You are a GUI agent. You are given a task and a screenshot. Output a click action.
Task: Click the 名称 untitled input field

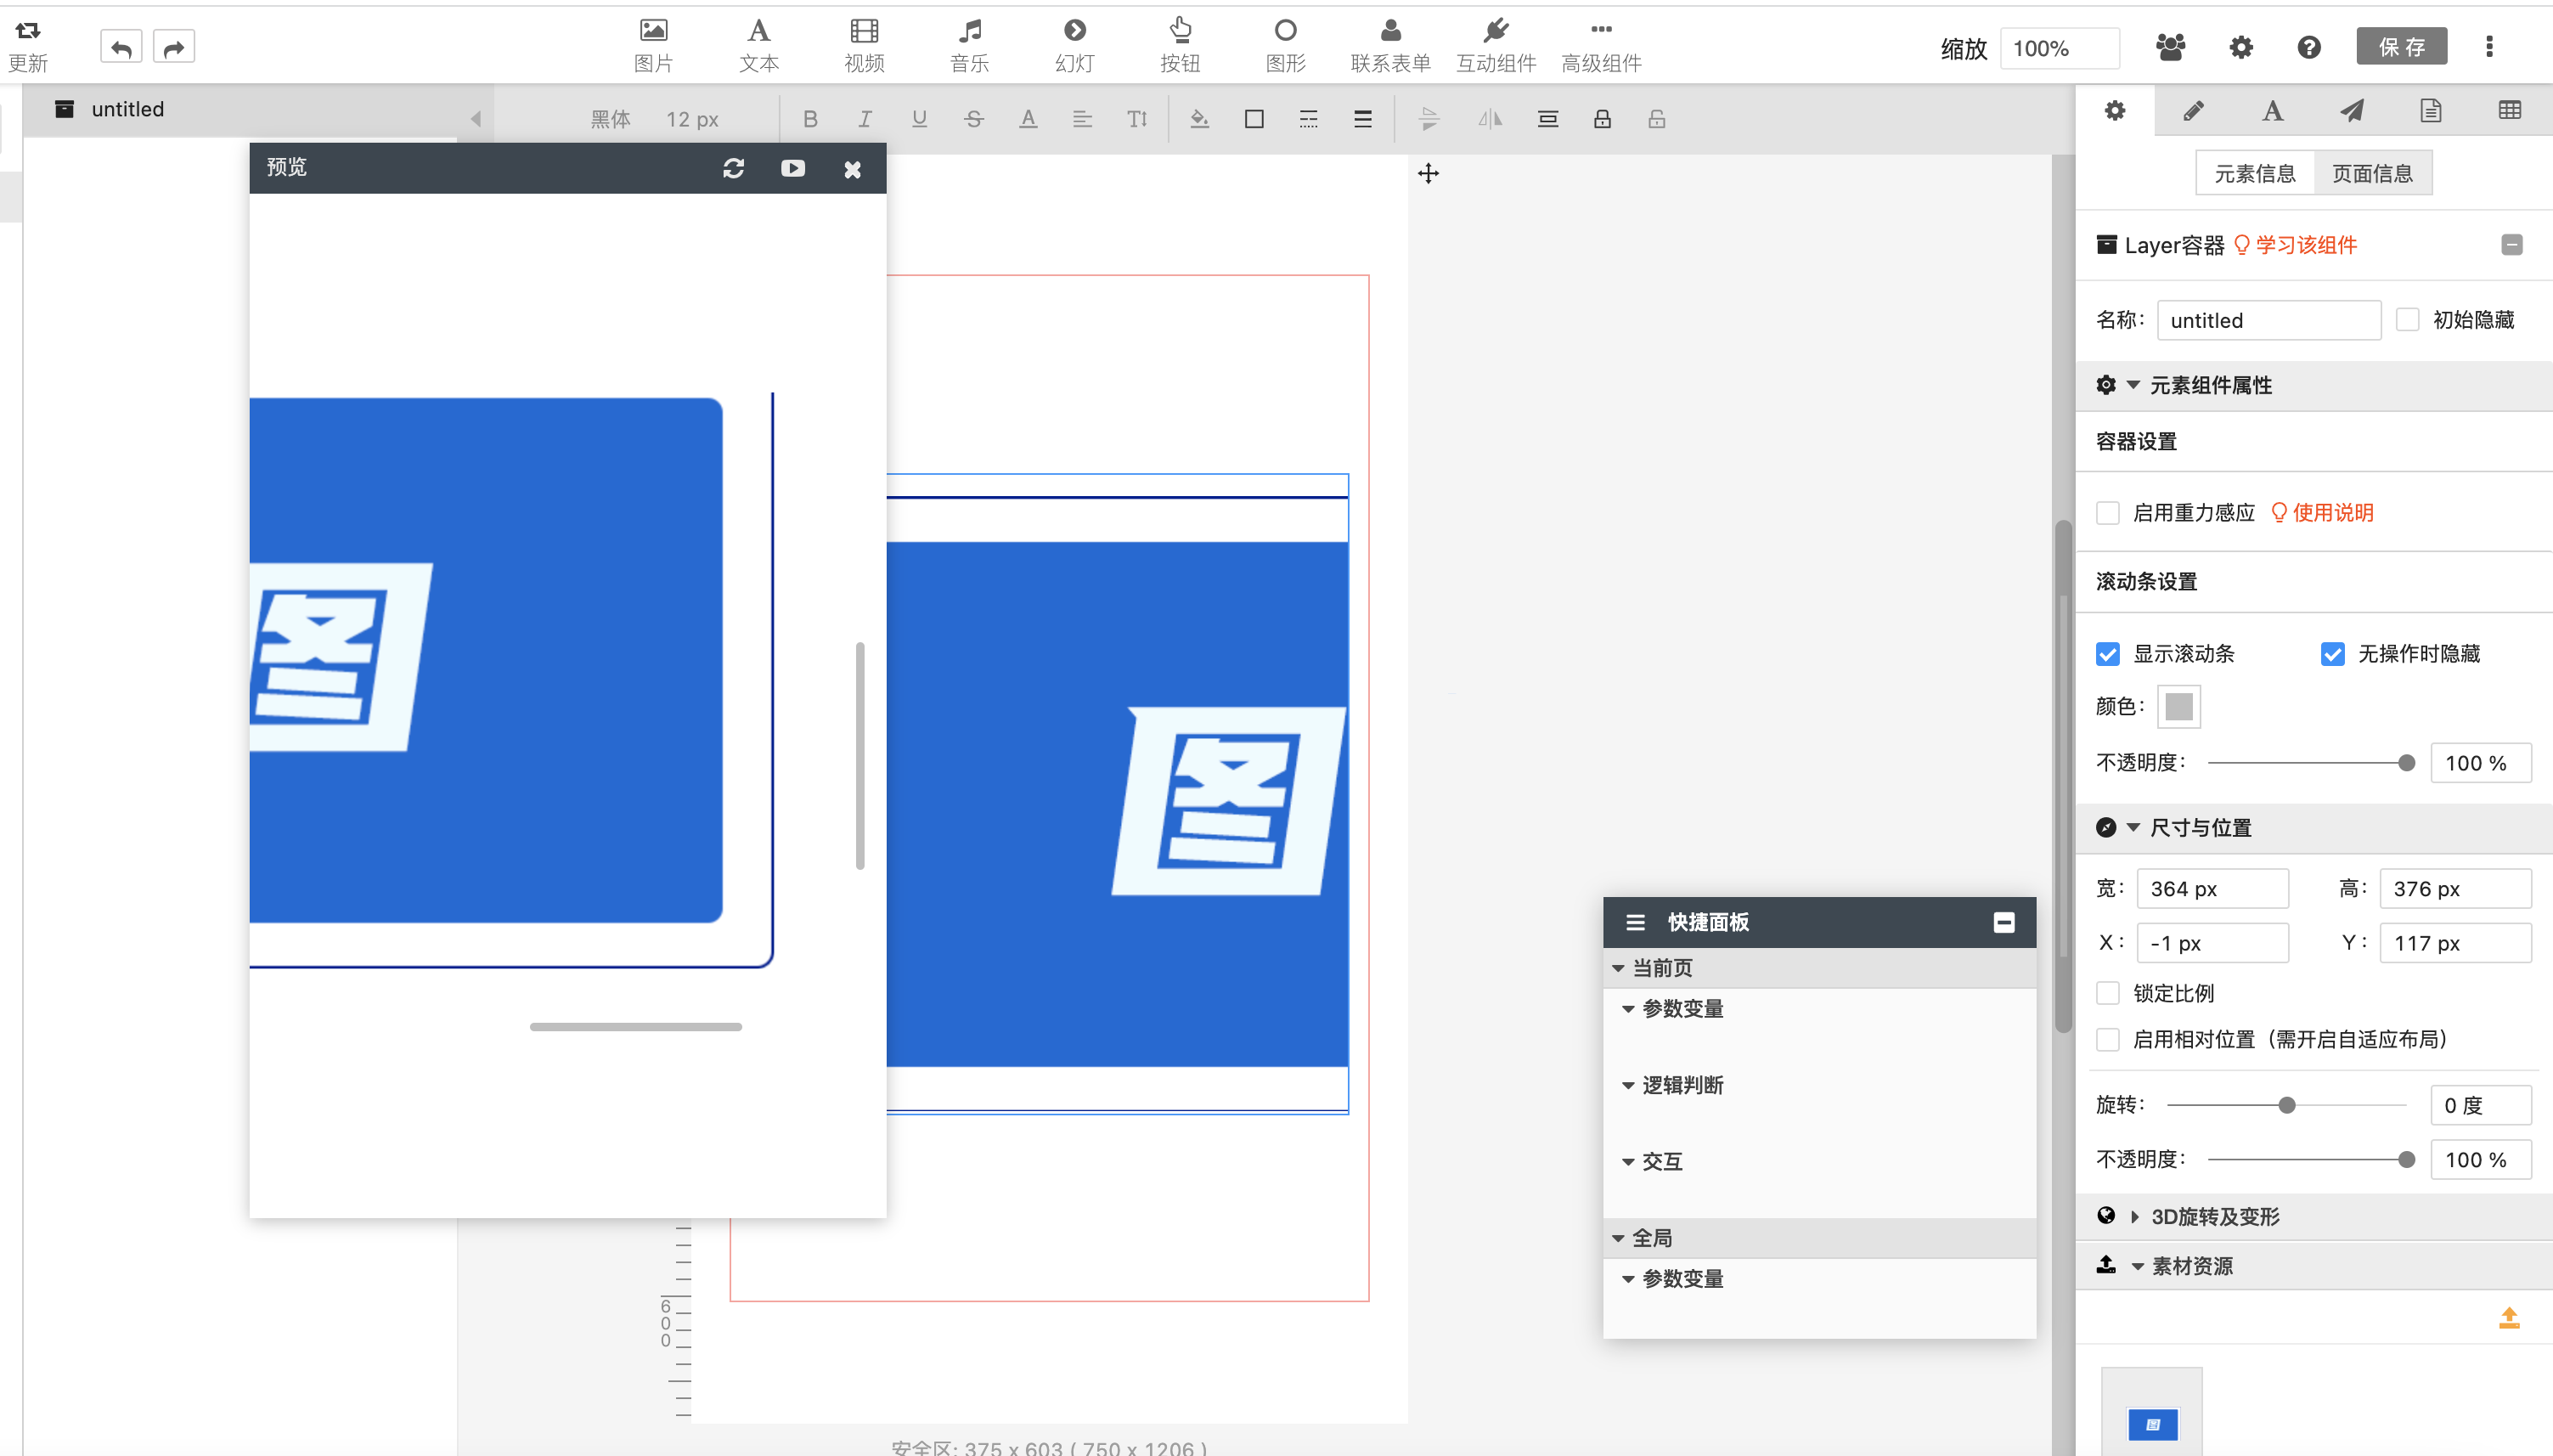2269,320
